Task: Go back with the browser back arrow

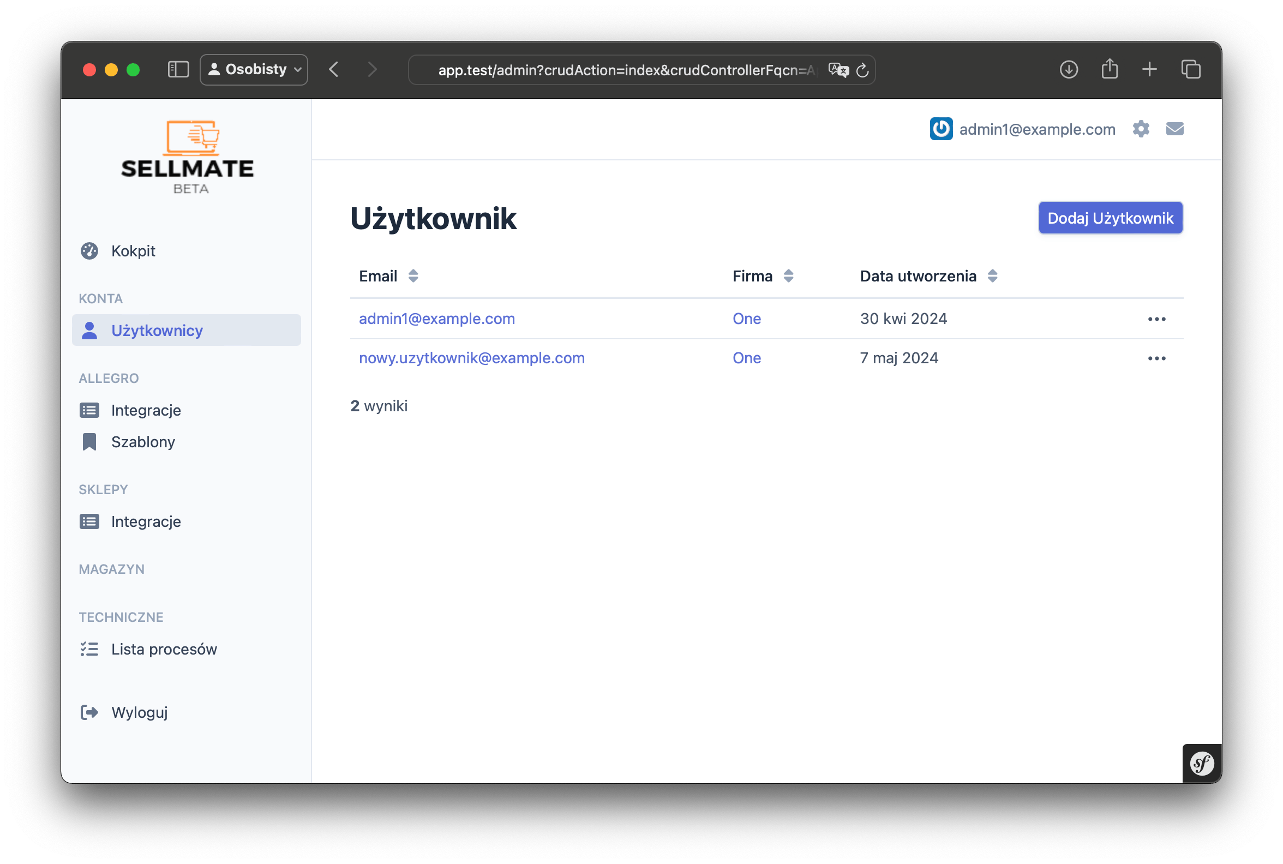Action: tap(333, 69)
